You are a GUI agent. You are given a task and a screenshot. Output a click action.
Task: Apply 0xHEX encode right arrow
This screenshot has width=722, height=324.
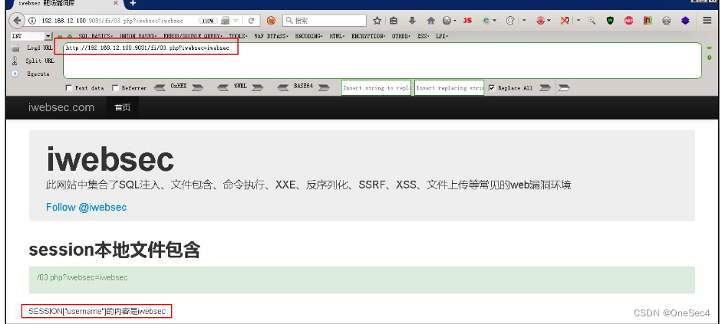click(x=197, y=88)
